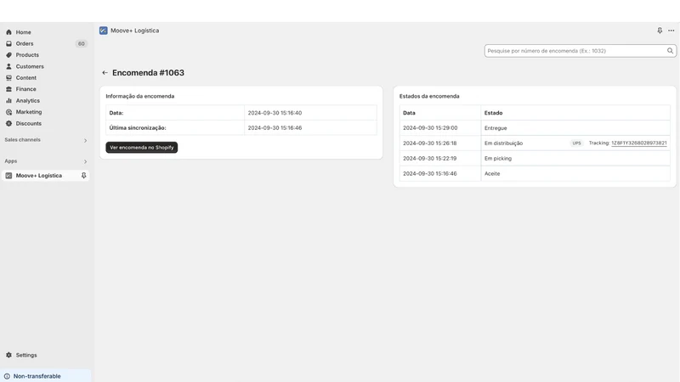Click Ver encomenda no Shopify button
The image size is (680, 382).
click(x=141, y=147)
